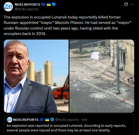
Task: Click the quoted tweet's EU flag
Action: pyautogui.click(x=42, y=120)
